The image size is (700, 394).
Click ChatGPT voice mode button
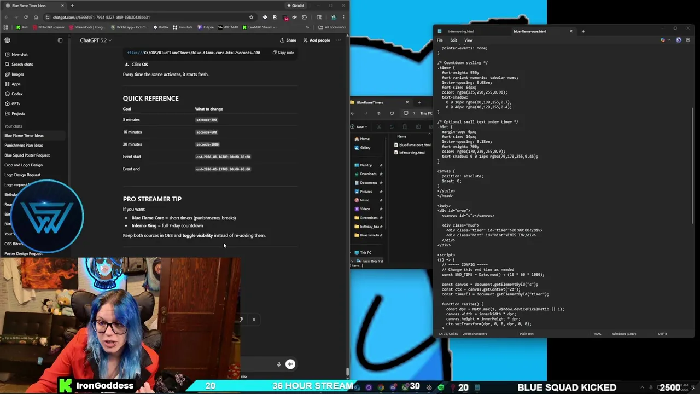tap(290, 364)
